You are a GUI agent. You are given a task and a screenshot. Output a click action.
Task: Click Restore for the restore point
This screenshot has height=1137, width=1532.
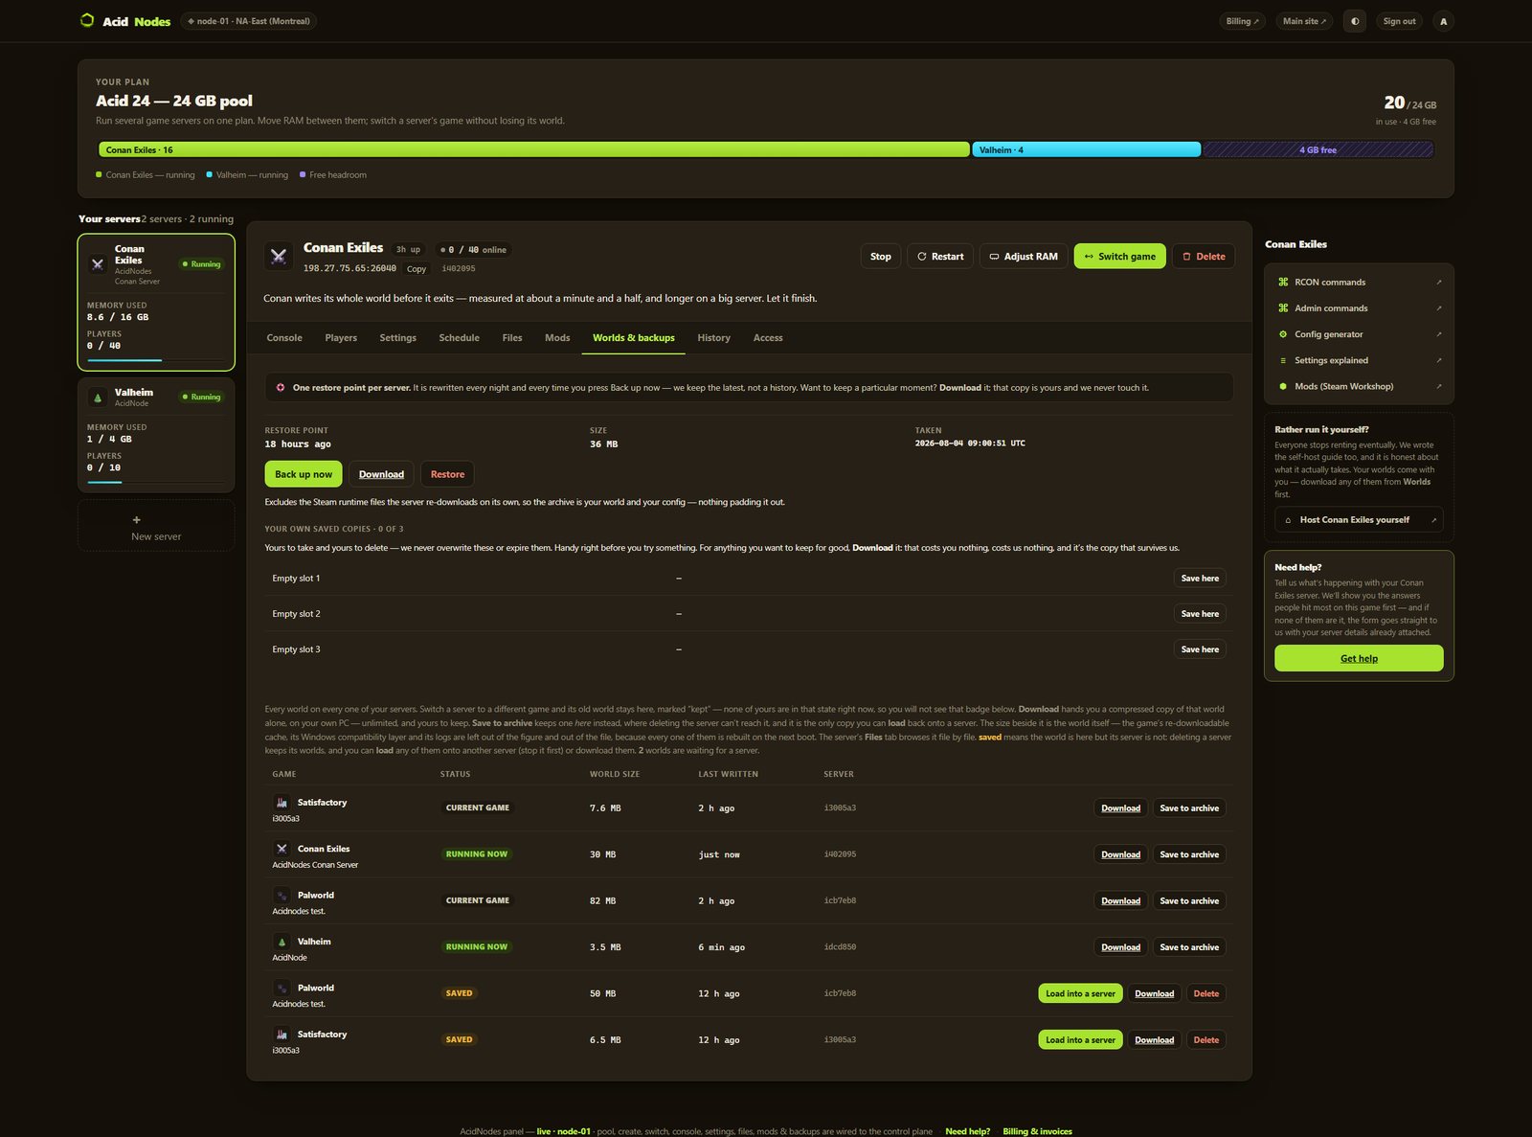pyautogui.click(x=447, y=474)
